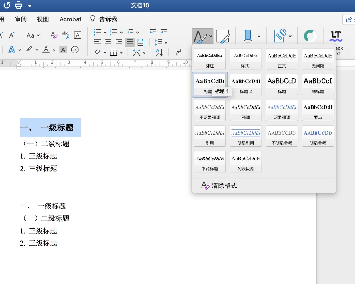The image size is (355, 284).
Task: Click the numbered list icon
Action: point(113,32)
